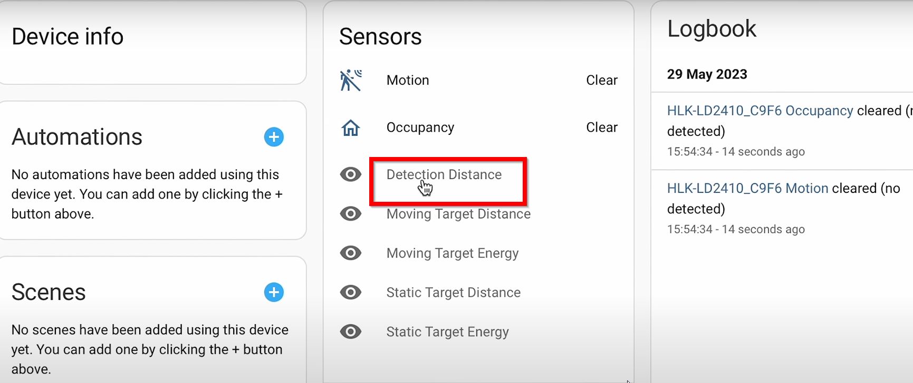Click the Occupancy house icon
The width and height of the screenshot is (913, 383).
pos(351,127)
